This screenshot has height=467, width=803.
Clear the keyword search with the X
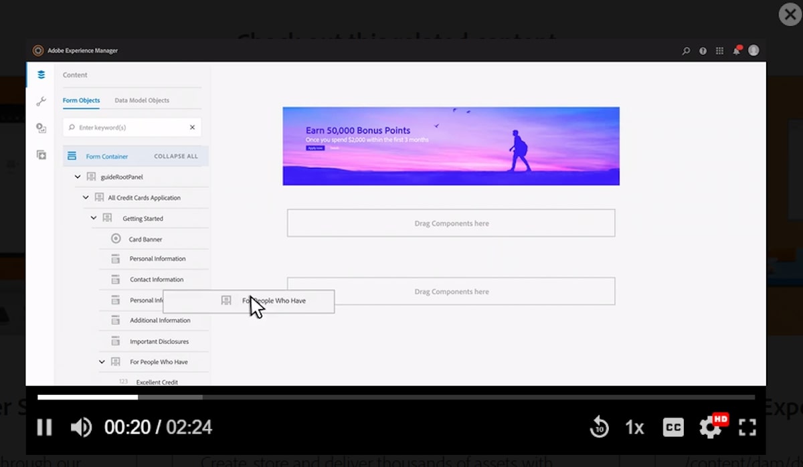[192, 127]
